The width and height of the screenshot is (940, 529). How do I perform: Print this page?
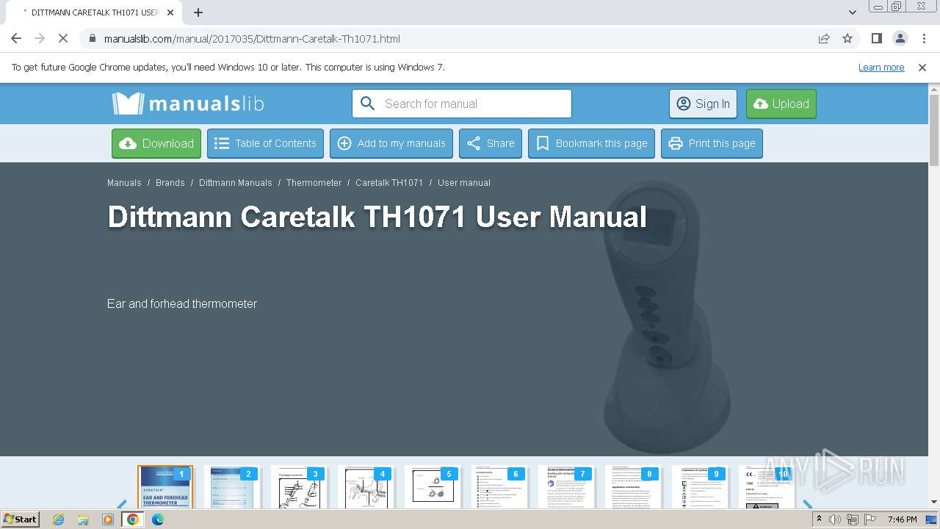pyautogui.click(x=712, y=143)
